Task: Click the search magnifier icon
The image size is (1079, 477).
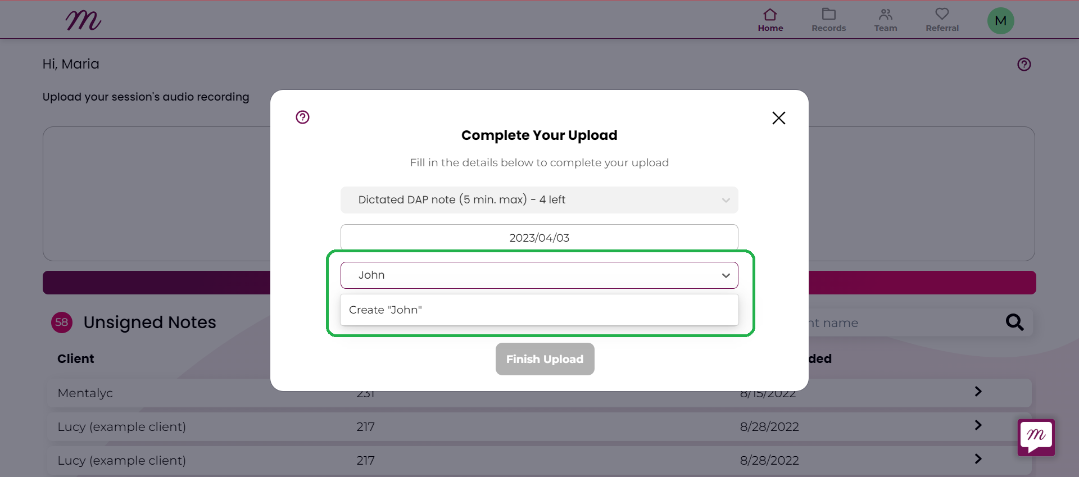Action: coord(1014,322)
